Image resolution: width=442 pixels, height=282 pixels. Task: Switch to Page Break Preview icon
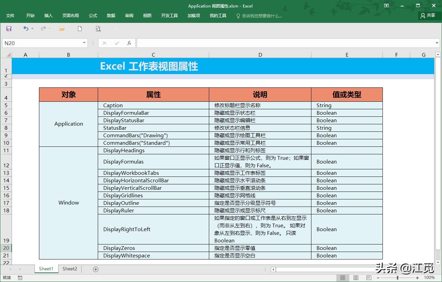pyautogui.click(x=369, y=278)
